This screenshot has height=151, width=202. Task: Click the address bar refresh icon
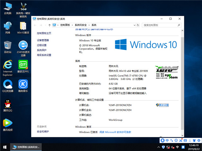tap(137, 25)
